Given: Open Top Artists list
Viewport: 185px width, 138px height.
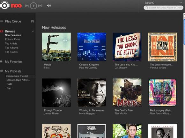Looking at the screenshot, I should 11,43.
